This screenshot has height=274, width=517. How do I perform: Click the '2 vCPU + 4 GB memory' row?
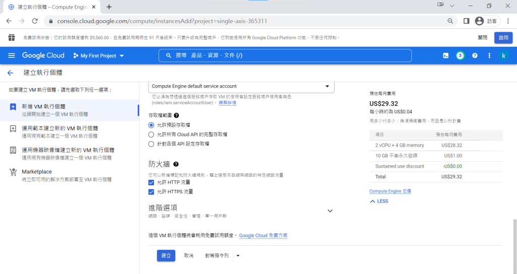tap(436, 146)
